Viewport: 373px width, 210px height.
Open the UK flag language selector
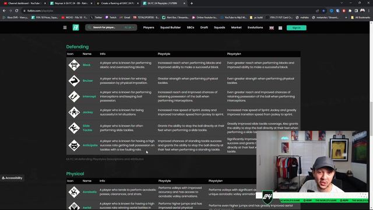point(272,28)
